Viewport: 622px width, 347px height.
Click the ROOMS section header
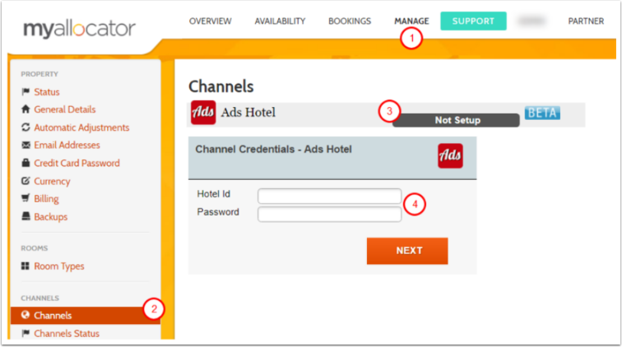point(35,248)
